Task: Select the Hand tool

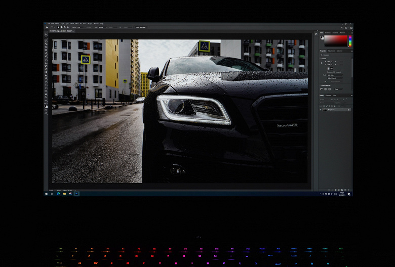Action: tap(46, 94)
